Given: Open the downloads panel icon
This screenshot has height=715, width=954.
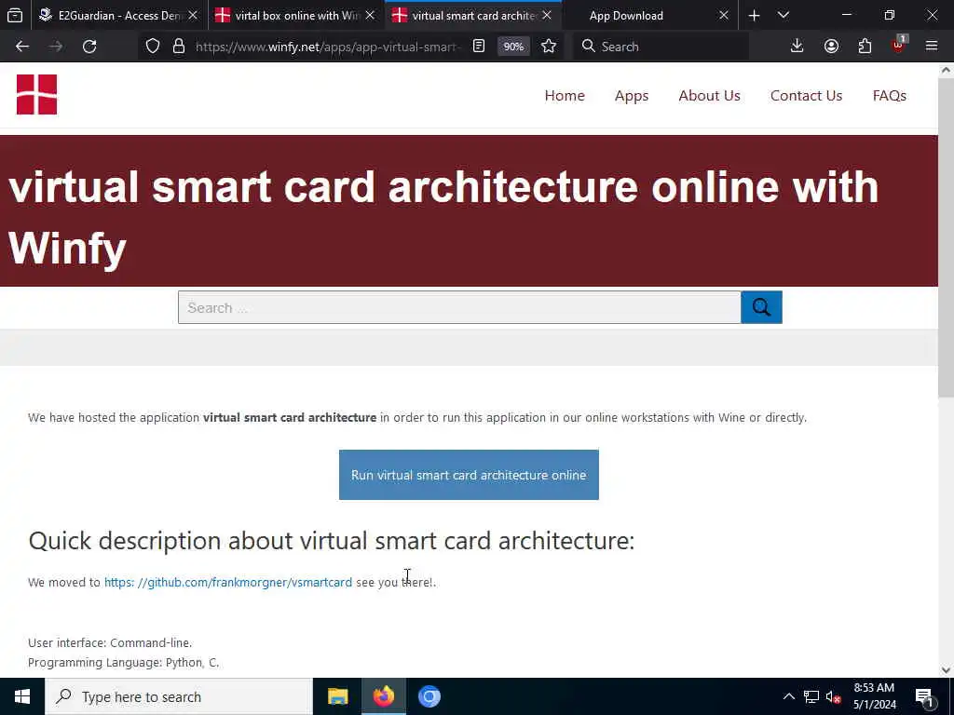Looking at the screenshot, I should tap(797, 47).
